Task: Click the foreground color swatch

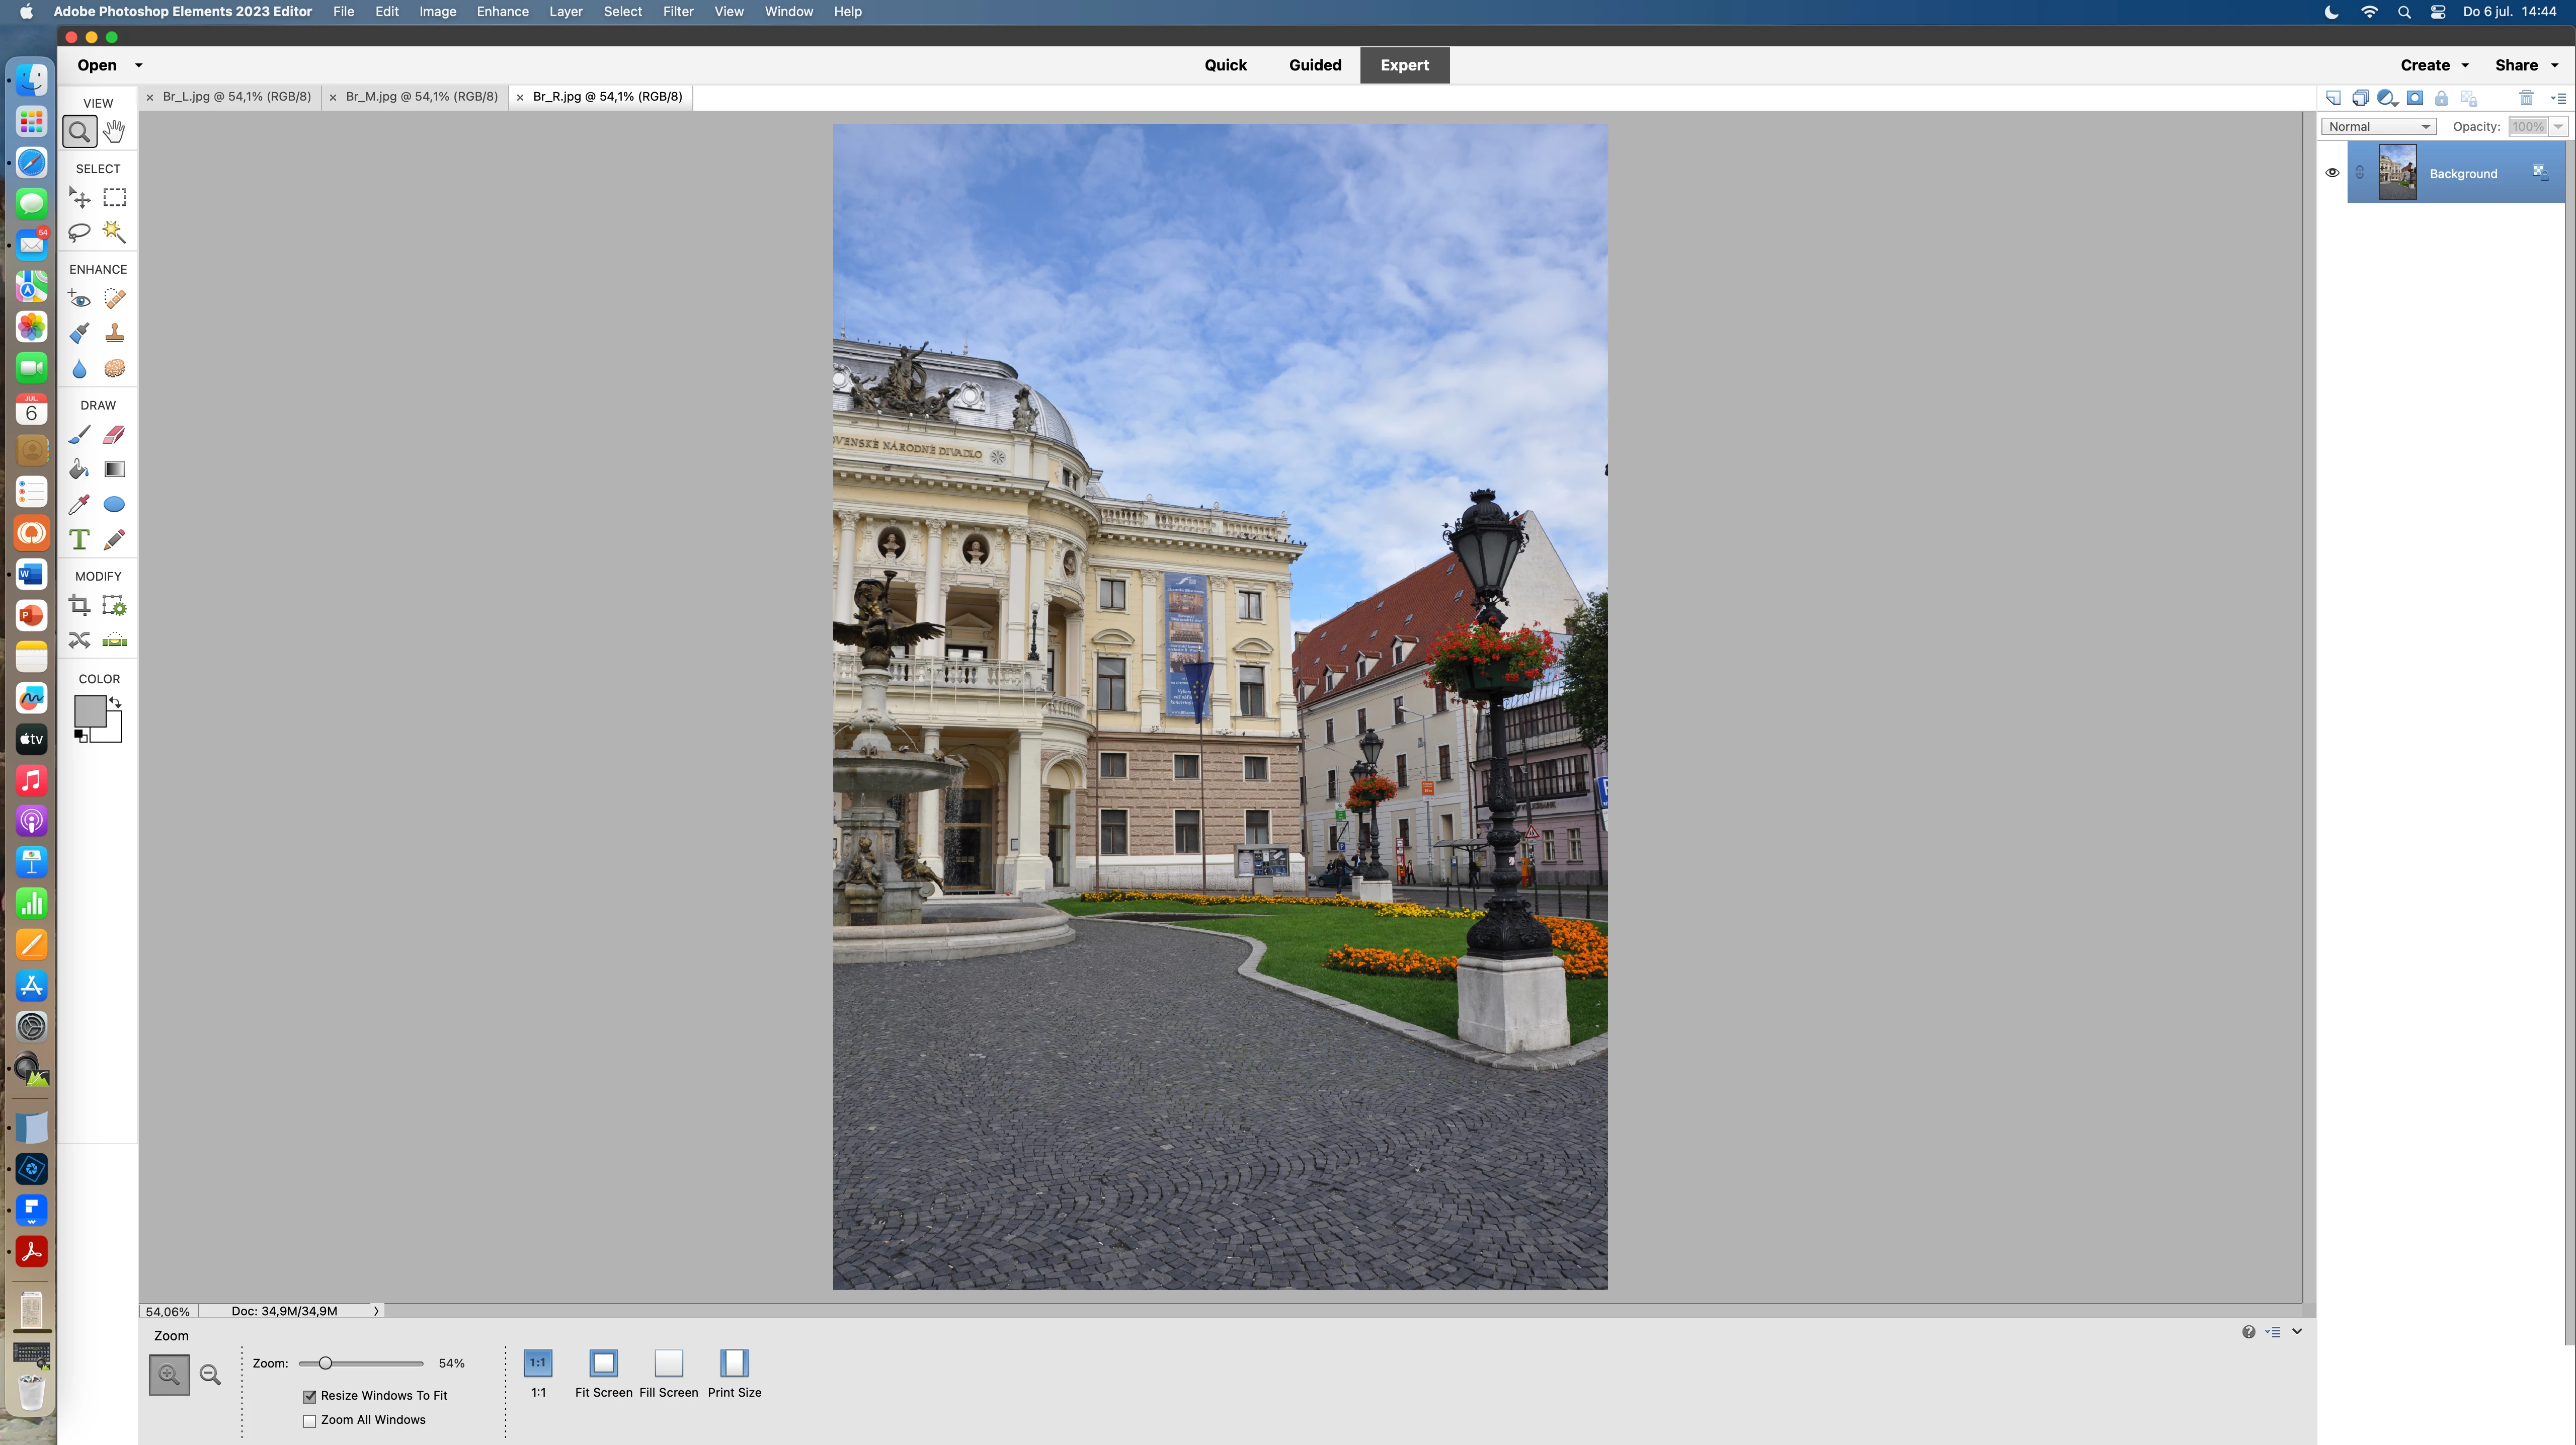Action: (89, 711)
